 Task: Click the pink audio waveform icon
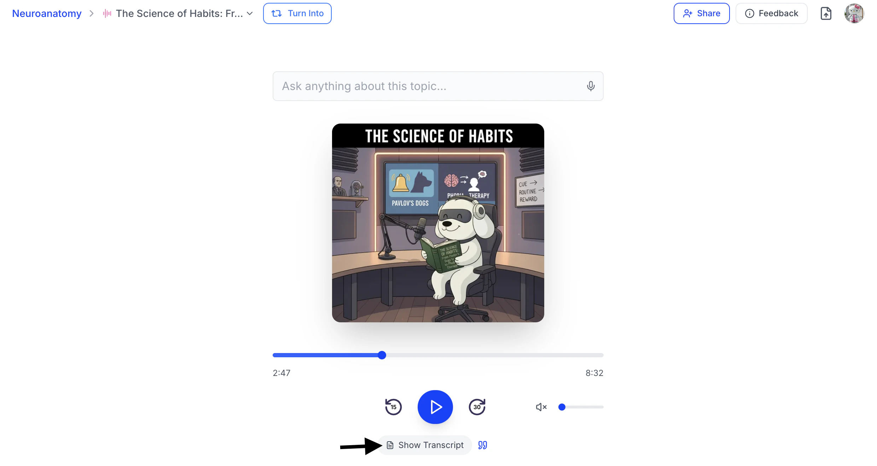click(x=107, y=13)
